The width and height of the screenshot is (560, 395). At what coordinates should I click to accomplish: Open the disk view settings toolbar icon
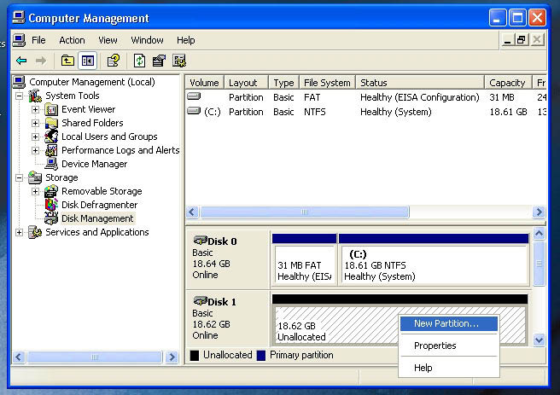pyautogui.click(x=179, y=61)
